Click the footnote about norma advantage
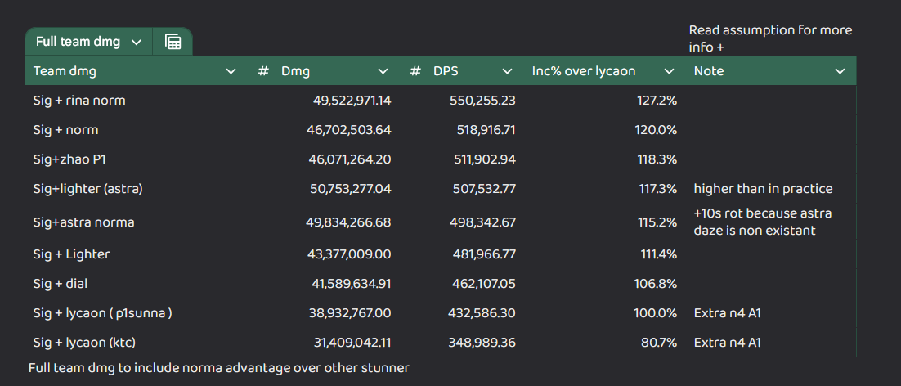The image size is (901, 386). pyautogui.click(x=219, y=368)
